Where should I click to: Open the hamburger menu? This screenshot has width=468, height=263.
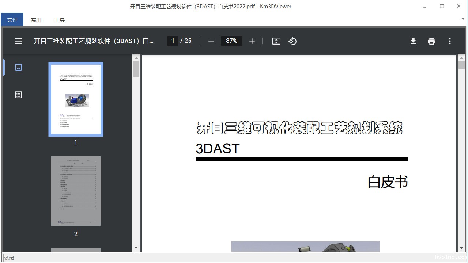(x=18, y=41)
